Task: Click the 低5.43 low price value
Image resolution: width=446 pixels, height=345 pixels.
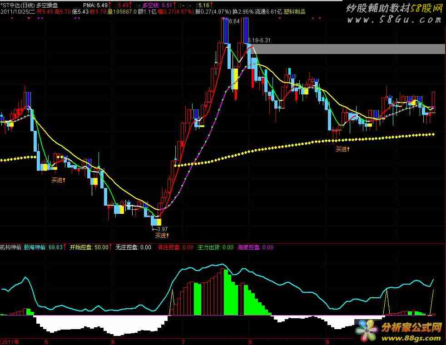Action: (x=80, y=12)
